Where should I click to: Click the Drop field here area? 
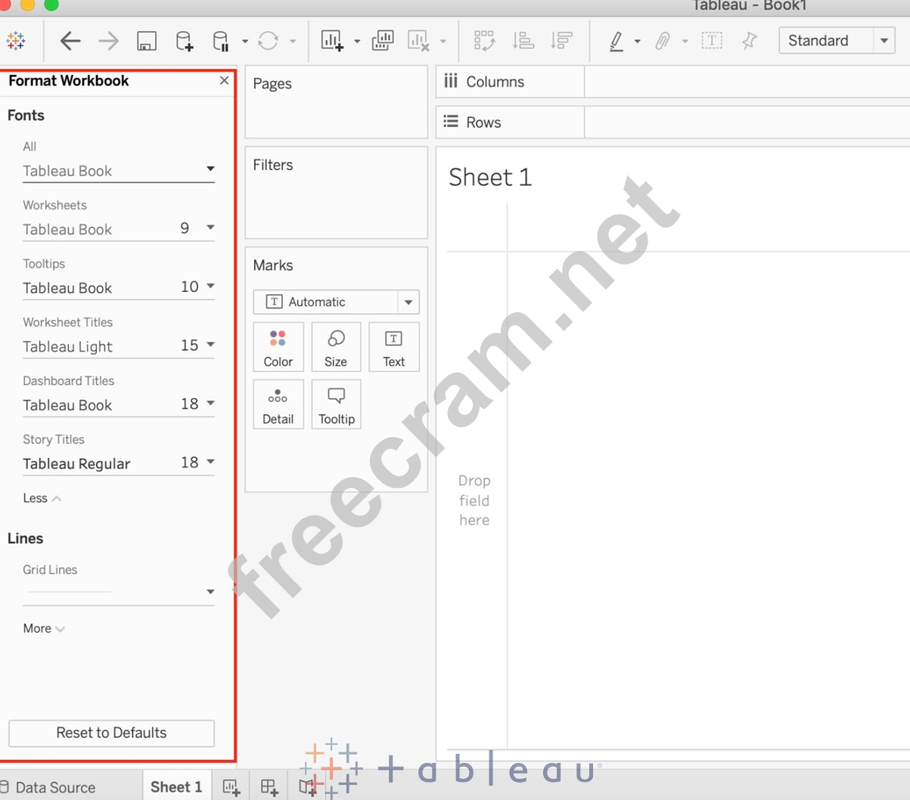tap(474, 501)
